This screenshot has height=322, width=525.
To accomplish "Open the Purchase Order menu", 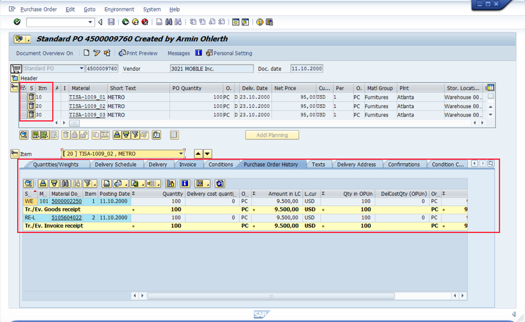I will (x=38, y=9).
